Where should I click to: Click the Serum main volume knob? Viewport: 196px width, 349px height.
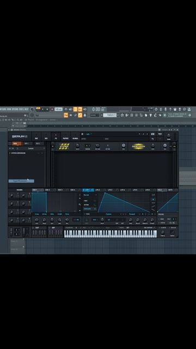(x=169, y=136)
